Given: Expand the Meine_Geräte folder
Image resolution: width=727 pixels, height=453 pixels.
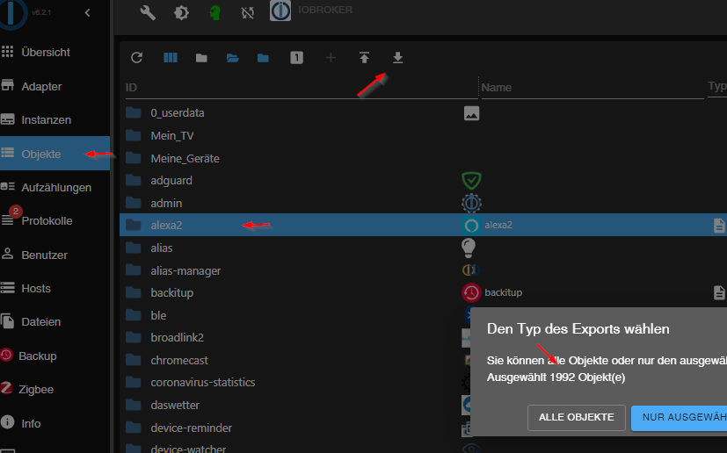Looking at the screenshot, I should pos(134,158).
